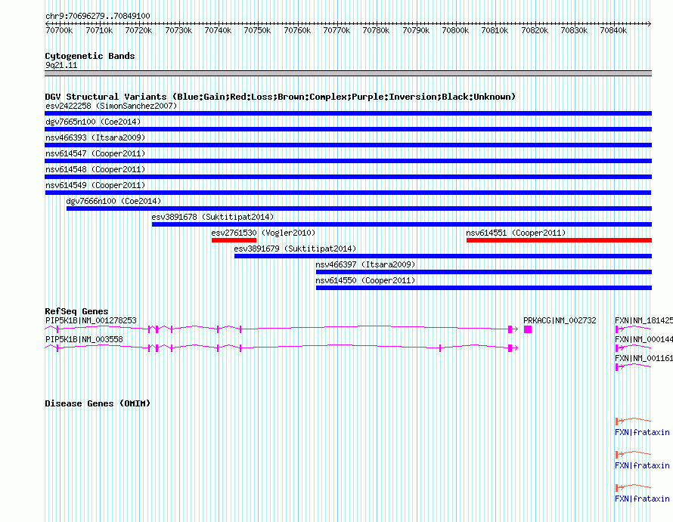Click the PRKACG|NM_002732 gene label
Screen dimensions: 673x522
560,320
